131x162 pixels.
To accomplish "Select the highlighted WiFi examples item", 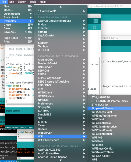I will pyautogui.click(x=61, y=136).
